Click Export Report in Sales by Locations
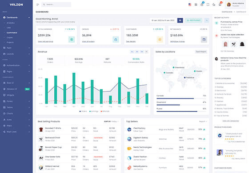The image size is (249, 173). [201, 51]
